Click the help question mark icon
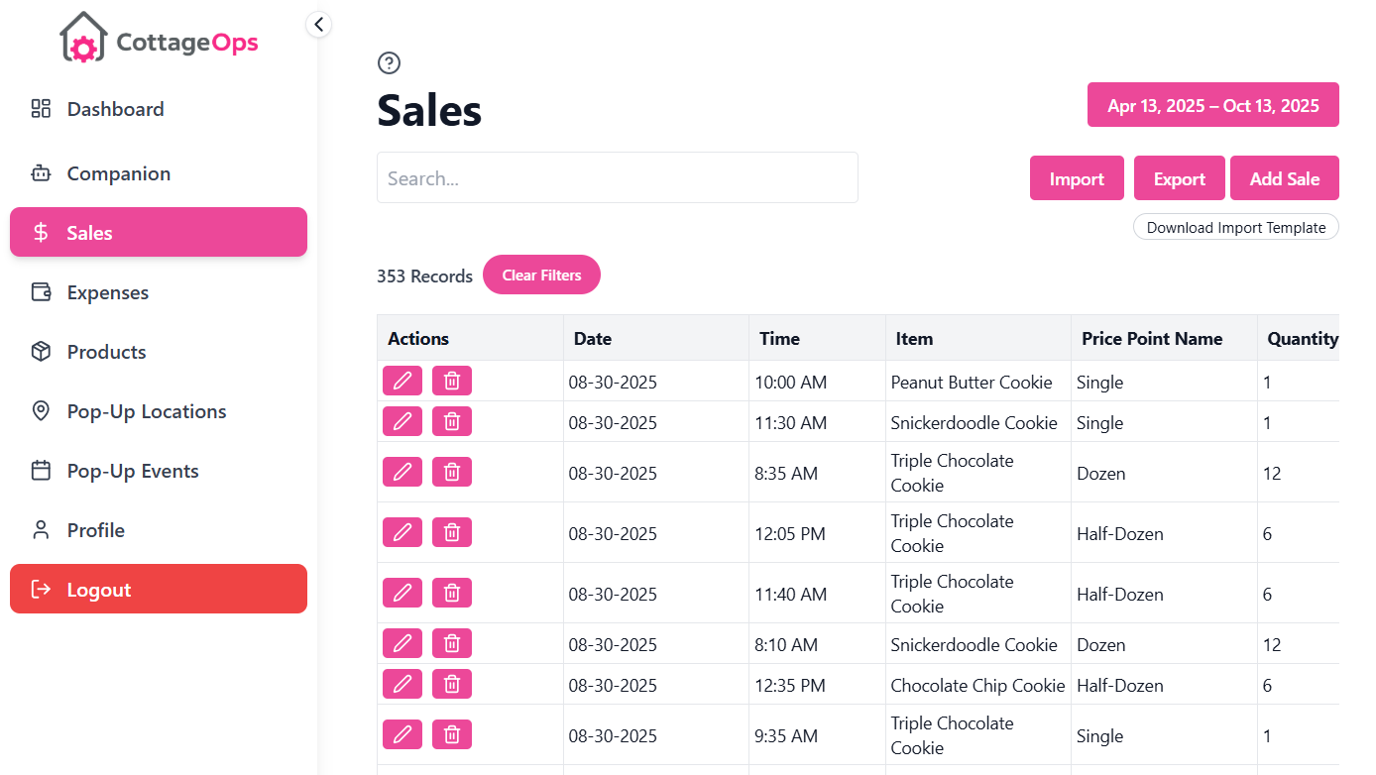The image size is (1376, 775). click(x=390, y=63)
